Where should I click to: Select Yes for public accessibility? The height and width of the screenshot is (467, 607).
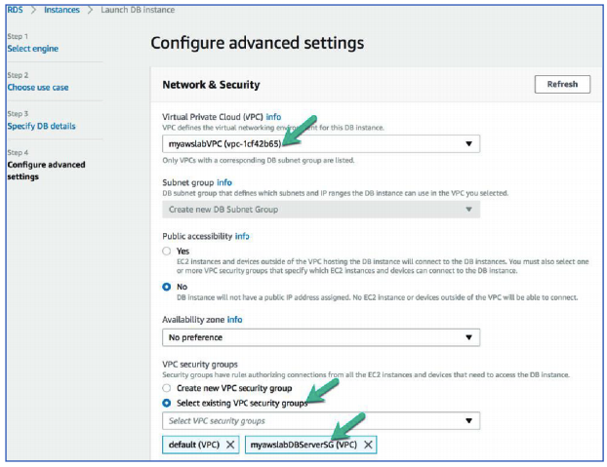167,251
